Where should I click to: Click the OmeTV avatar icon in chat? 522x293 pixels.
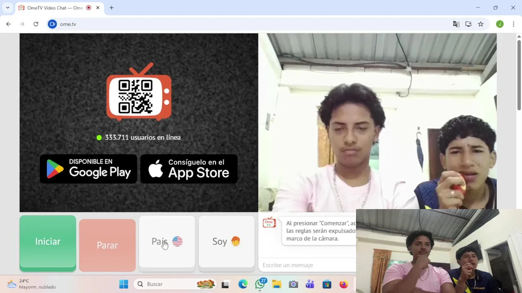point(269,223)
